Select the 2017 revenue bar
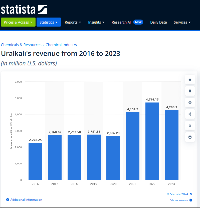This screenshot has height=208, width=200. [x=55, y=158]
